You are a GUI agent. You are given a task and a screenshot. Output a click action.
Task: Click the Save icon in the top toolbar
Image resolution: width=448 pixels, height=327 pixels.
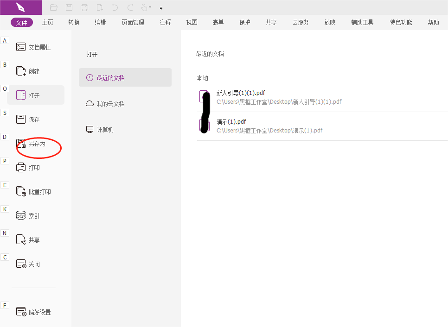tap(70, 7)
